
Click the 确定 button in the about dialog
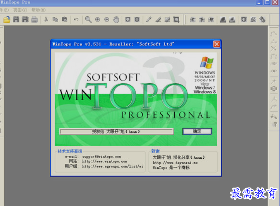click(197, 131)
